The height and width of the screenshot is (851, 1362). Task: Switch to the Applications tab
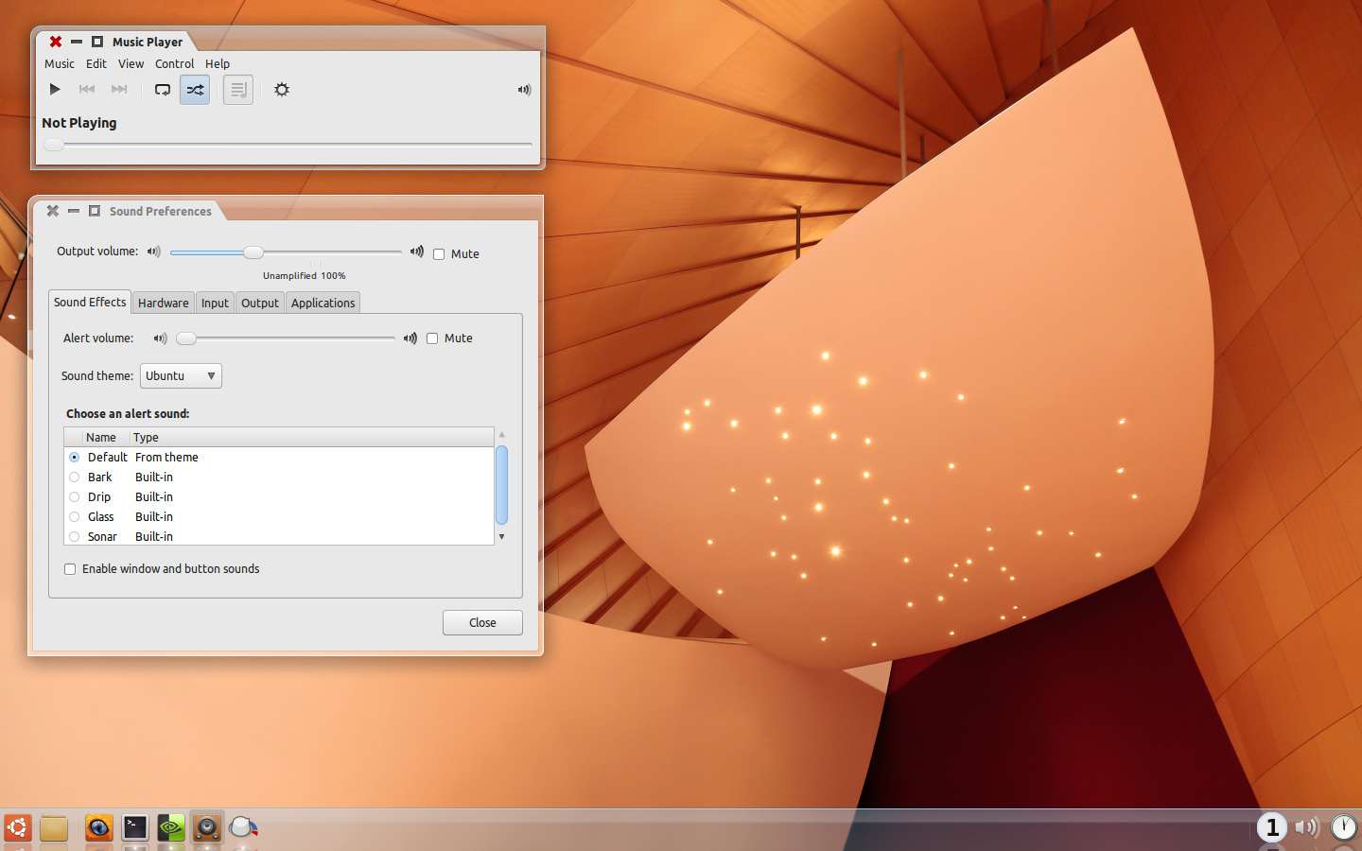pos(323,303)
